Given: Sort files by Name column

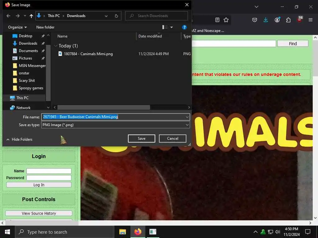Looking at the screenshot, I should 62,36.
